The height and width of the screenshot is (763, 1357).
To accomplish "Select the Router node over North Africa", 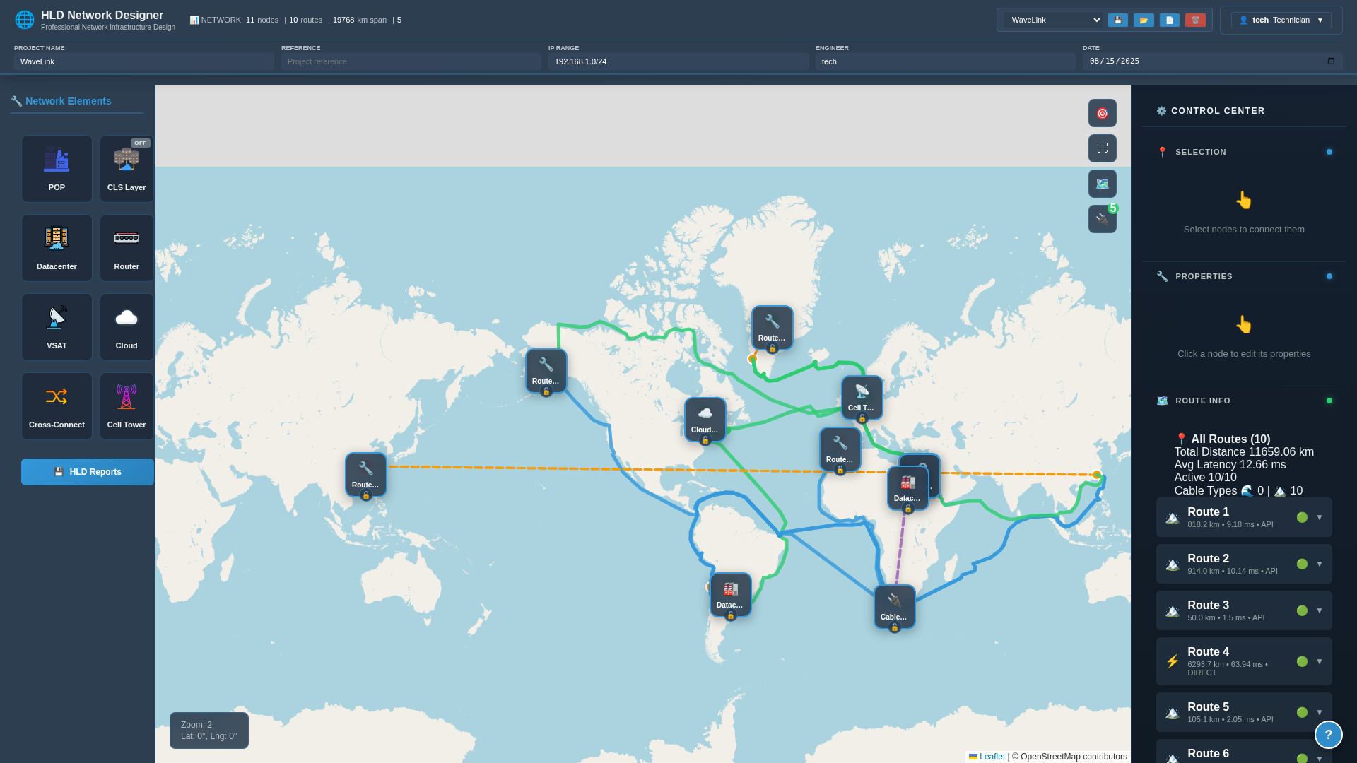I will click(x=840, y=449).
